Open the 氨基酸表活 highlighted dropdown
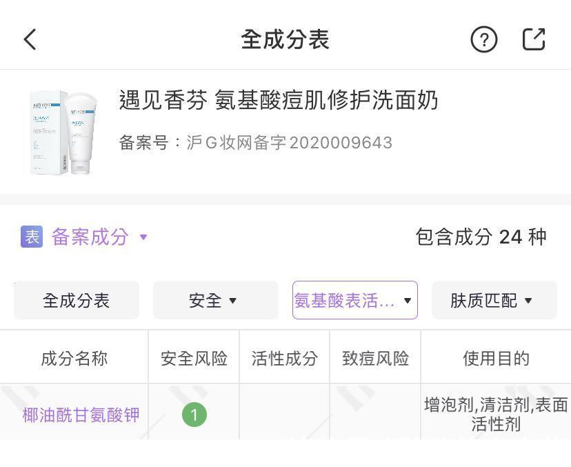The height and width of the screenshot is (467, 571). 354,300
